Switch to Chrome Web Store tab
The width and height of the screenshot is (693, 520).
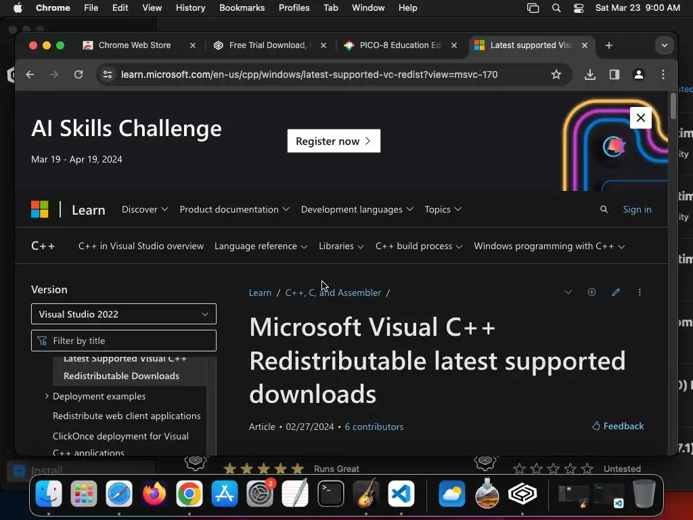(135, 45)
